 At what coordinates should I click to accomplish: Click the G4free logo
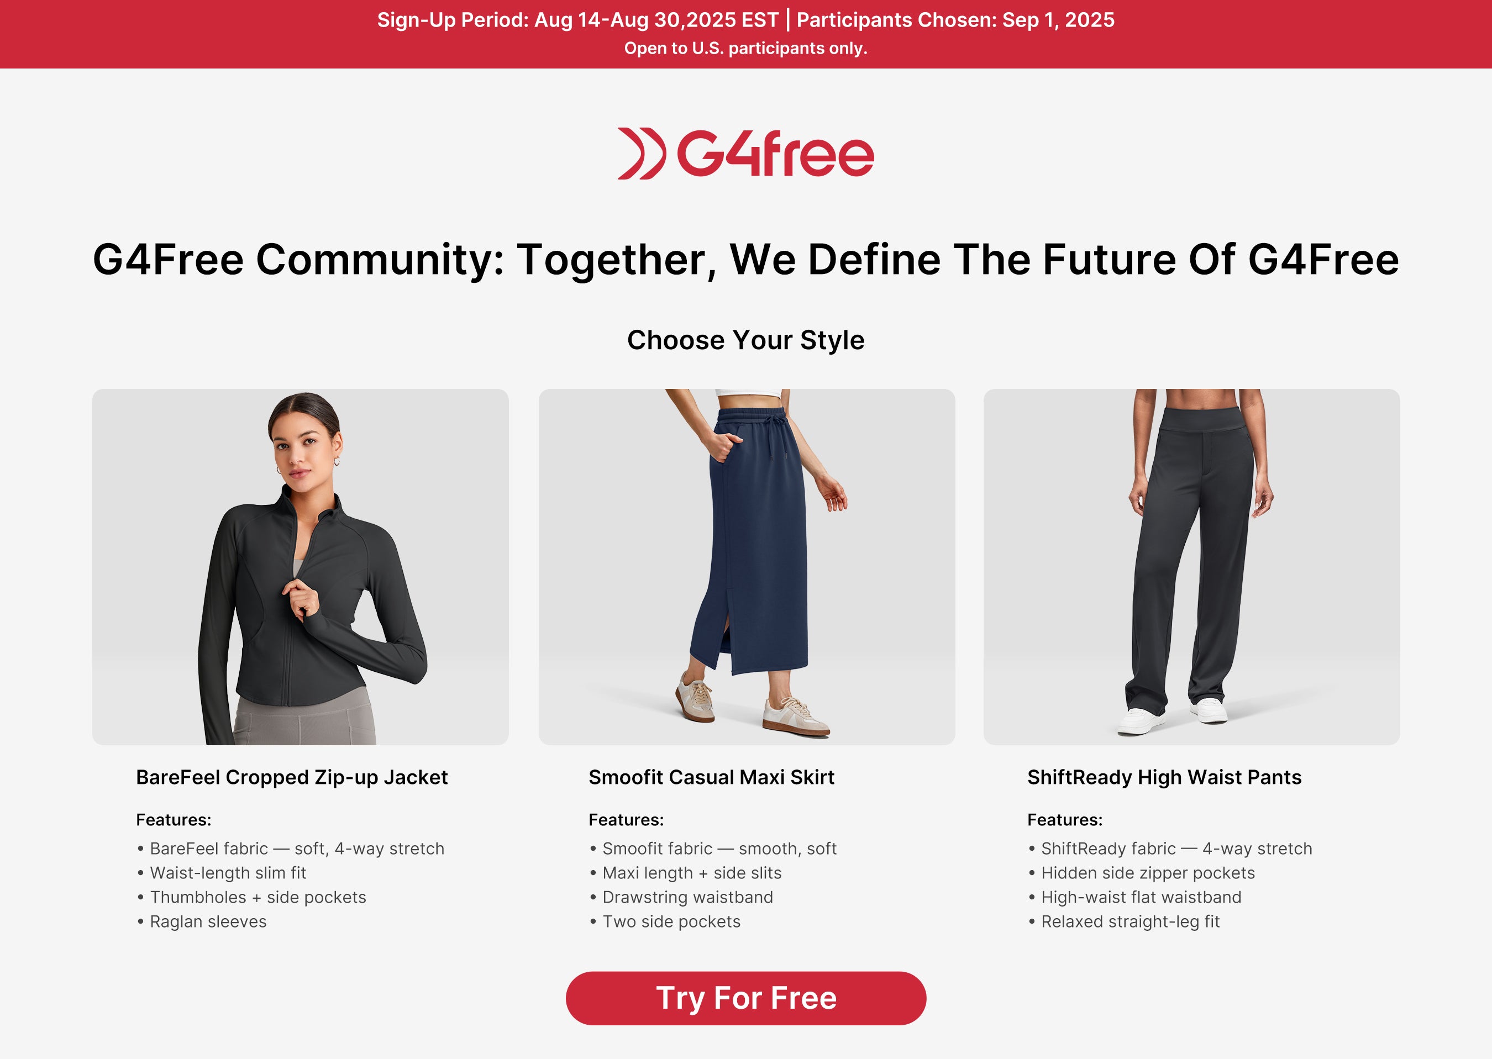(745, 154)
